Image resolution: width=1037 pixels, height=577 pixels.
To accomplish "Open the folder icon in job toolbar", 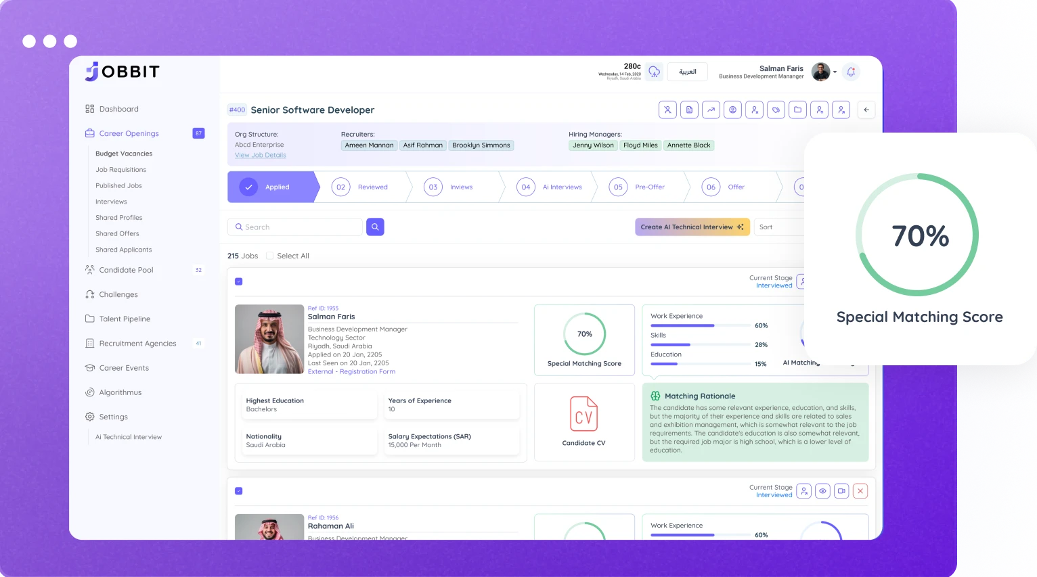I will point(797,110).
